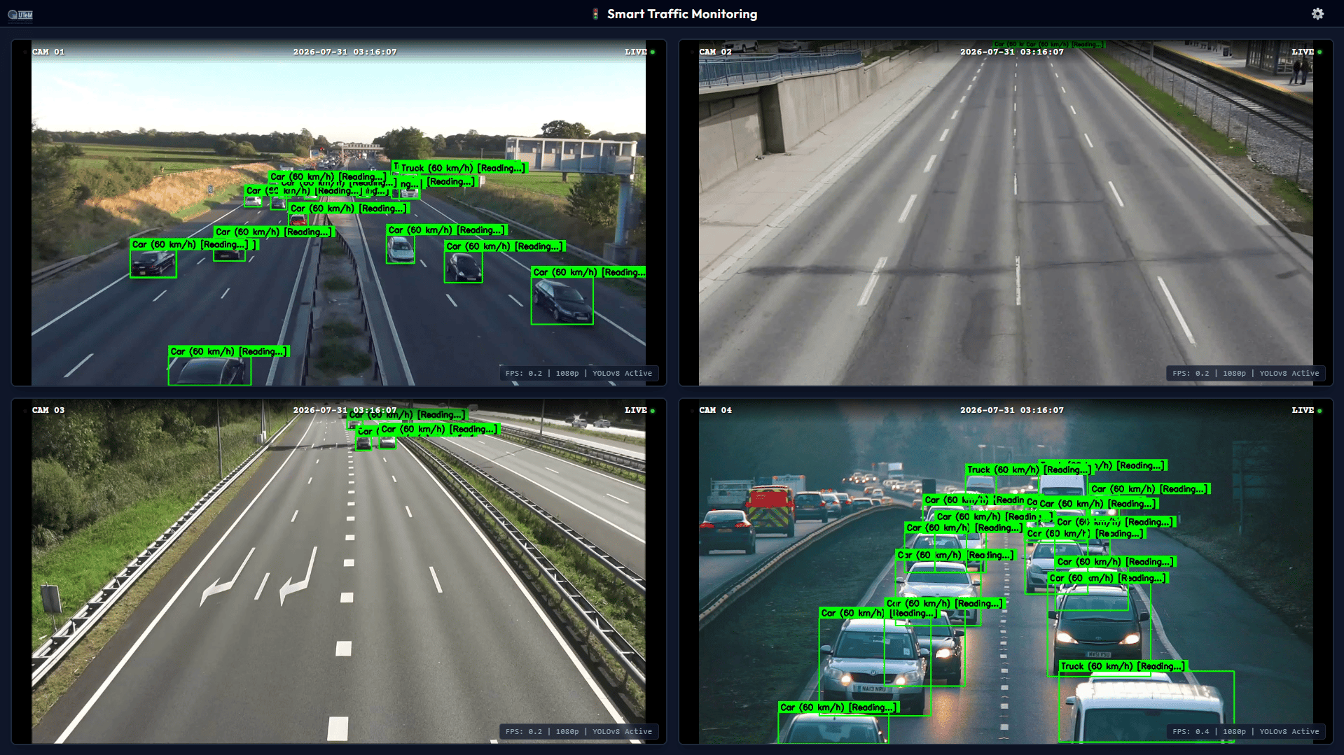
Task: Click the detected car box at the bottom of CAM 01
Action: pos(209,371)
